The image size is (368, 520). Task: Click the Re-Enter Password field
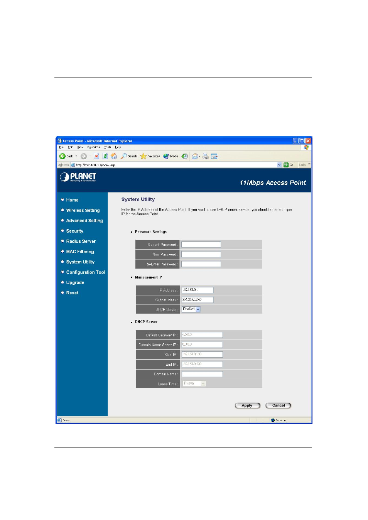coord(201,264)
